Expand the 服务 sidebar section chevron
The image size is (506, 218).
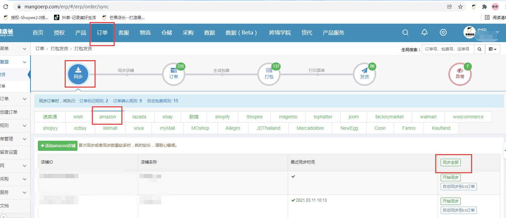(24, 192)
